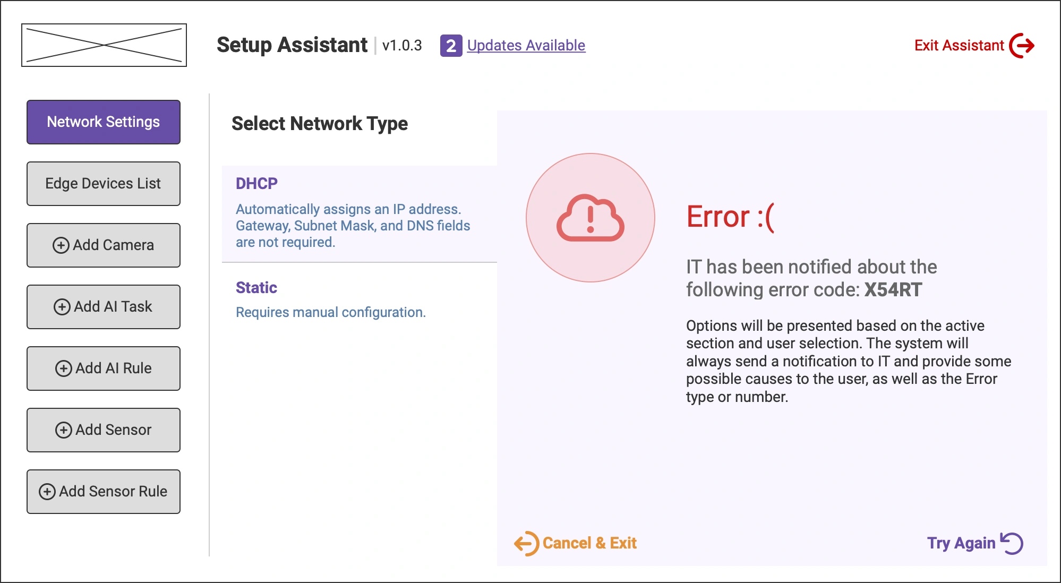Click the orange back arrow beside Cancel & Exit
This screenshot has height=583, width=1061.
click(x=527, y=543)
